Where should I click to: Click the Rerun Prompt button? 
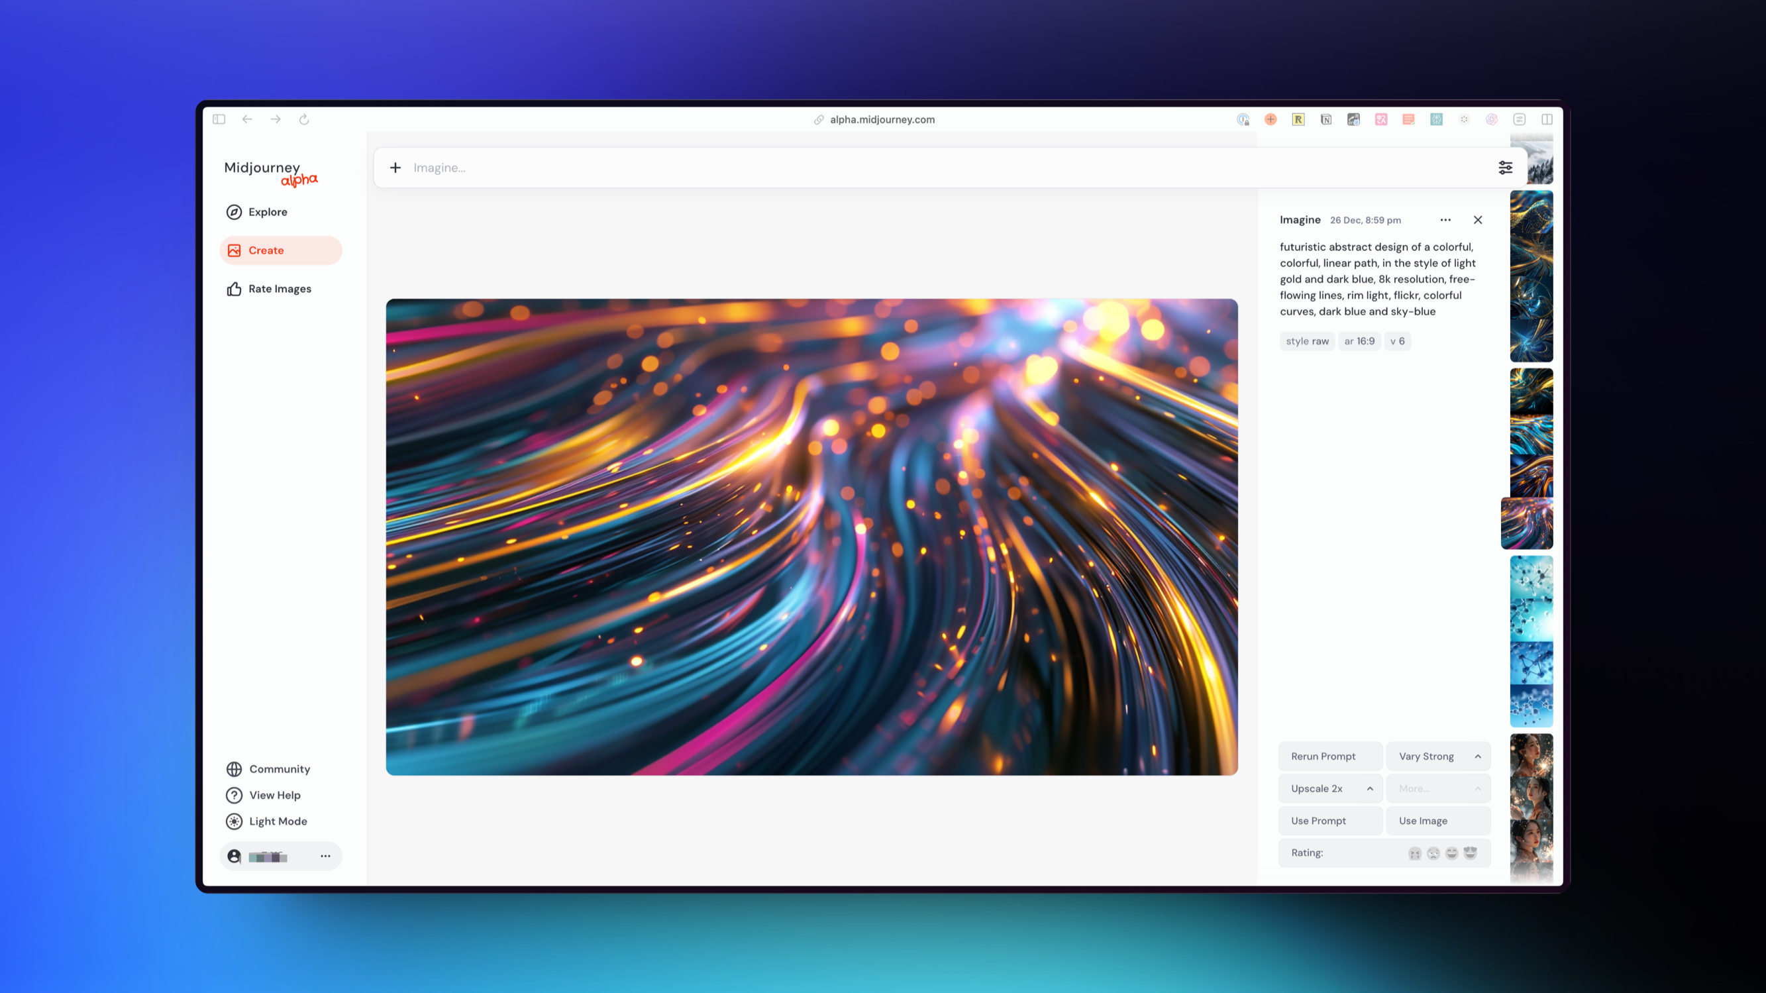[x=1330, y=756]
